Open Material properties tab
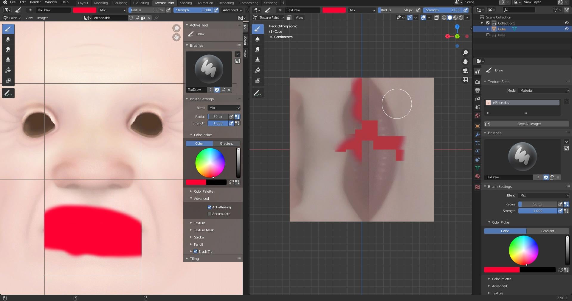 [x=478, y=176]
